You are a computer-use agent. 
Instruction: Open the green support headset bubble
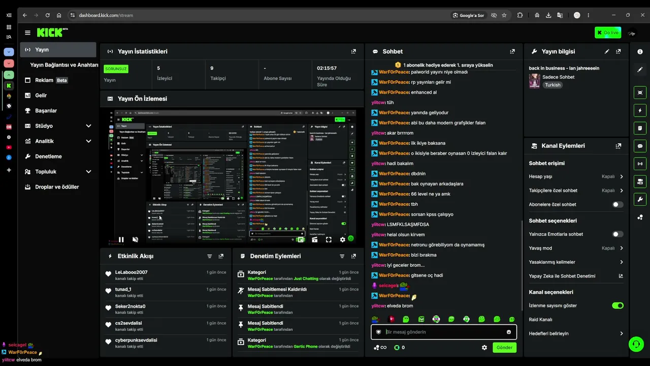636,344
